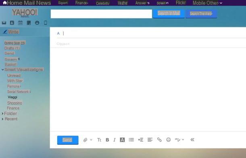The width and height of the screenshot is (246, 158).
Task: Open the emoticon picker
Action: pyautogui.click(x=168, y=140)
